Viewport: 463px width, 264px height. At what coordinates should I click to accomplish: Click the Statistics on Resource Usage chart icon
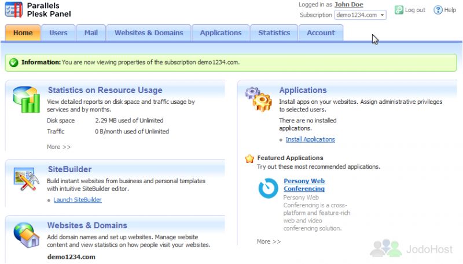point(26,99)
